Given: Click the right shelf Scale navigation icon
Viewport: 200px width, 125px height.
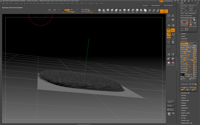Looking at the screenshot, I should 173,55.
